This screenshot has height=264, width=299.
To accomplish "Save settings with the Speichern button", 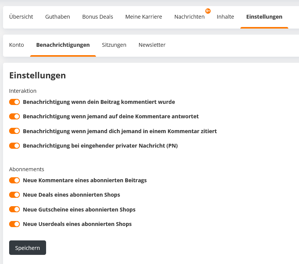I will pyautogui.click(x=28, y=248).
